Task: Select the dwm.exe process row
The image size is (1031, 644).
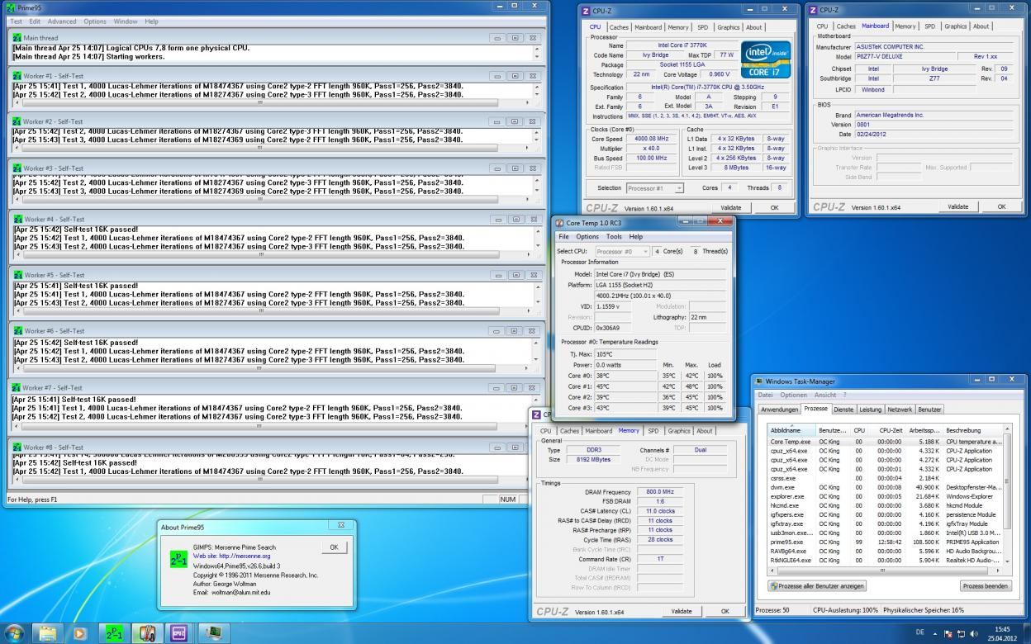Action: 885,487
